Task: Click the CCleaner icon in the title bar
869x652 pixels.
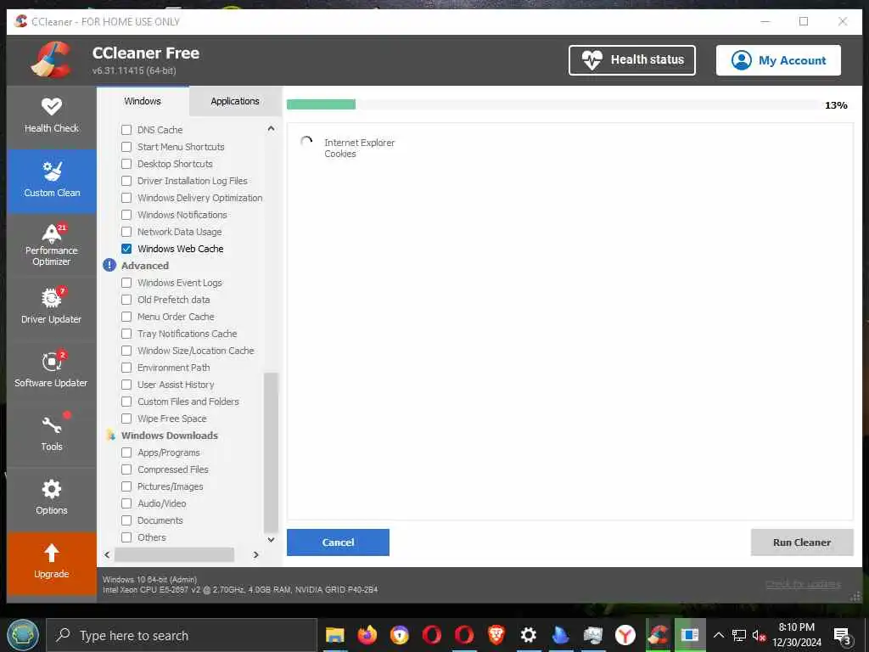Action: point(21,21)
